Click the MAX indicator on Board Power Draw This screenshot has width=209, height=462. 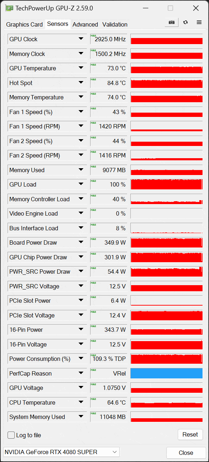[93, 239]
